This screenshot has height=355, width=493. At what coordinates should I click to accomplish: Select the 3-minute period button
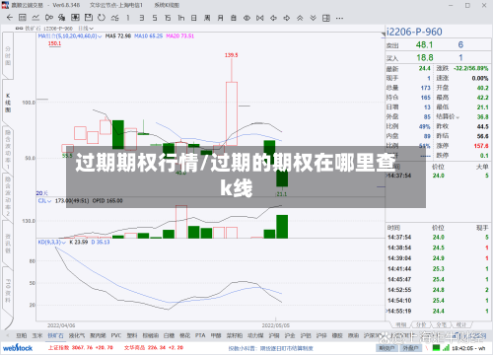(x=141, y=18)
